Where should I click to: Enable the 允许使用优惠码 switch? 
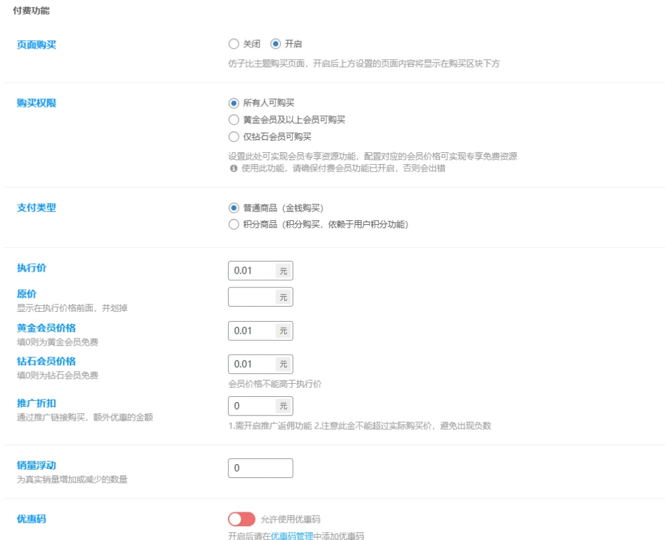(x=241, y=520)
